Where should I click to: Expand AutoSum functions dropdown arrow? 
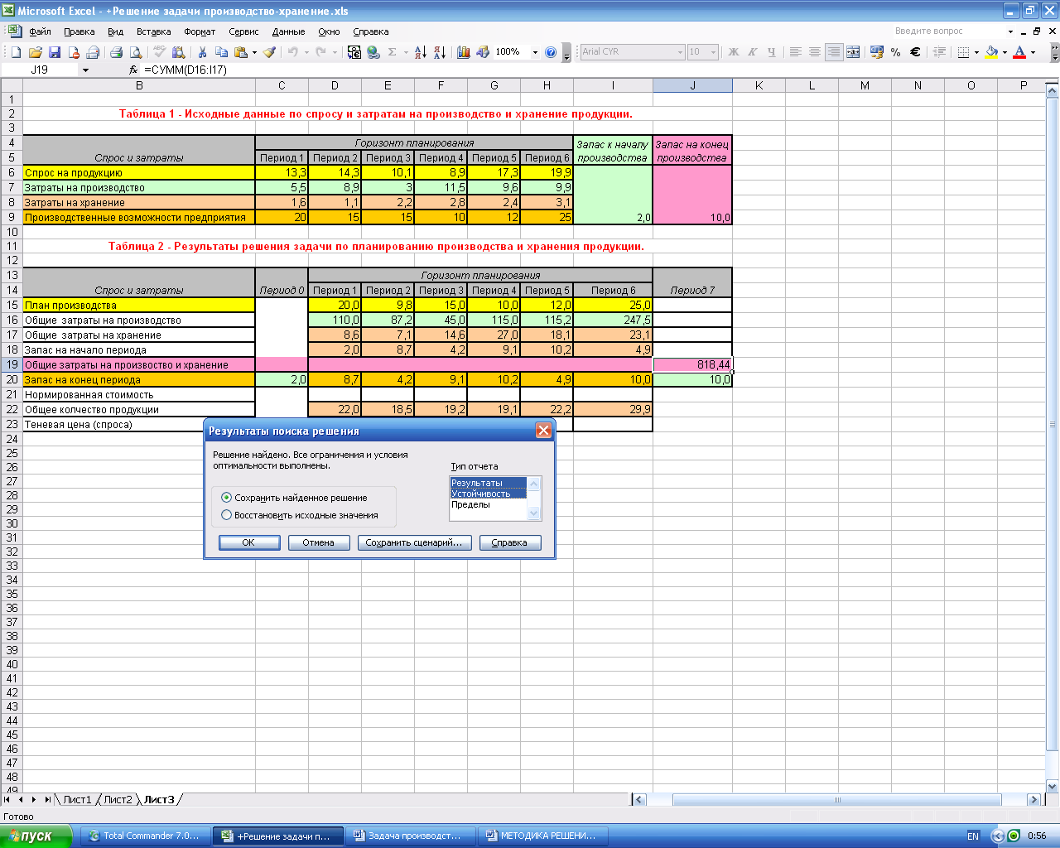point(406,52)
